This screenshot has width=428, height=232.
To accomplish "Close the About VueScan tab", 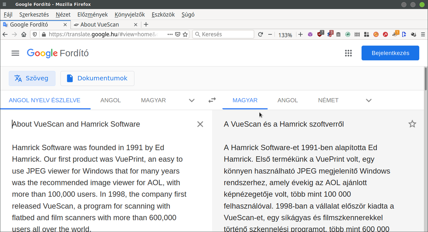I will [x=135, y=24].
